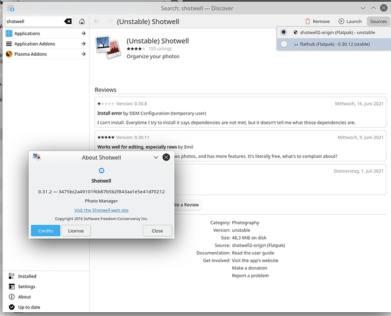The image size is (391, 316).
Task: Show Credits in About Shotwell dialog
Action: coord(46,231)
